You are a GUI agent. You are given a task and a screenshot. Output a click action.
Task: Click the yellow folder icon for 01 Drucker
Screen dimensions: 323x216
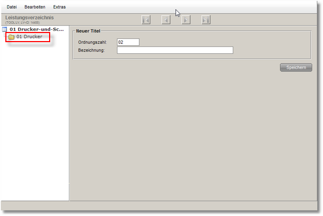[11, 37]
